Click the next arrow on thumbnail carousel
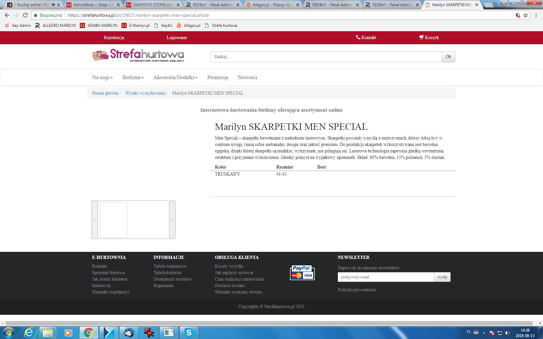 click(x=172, y=220)
